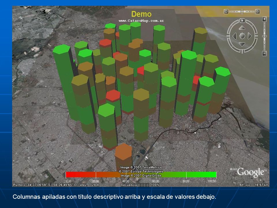The height and width of the screenshot is (208, 277).
Task: Click the Demo title overlay
Action: pyautogui.click(x=141, y=14)
